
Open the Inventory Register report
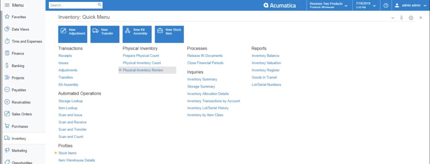coord(266,70)
